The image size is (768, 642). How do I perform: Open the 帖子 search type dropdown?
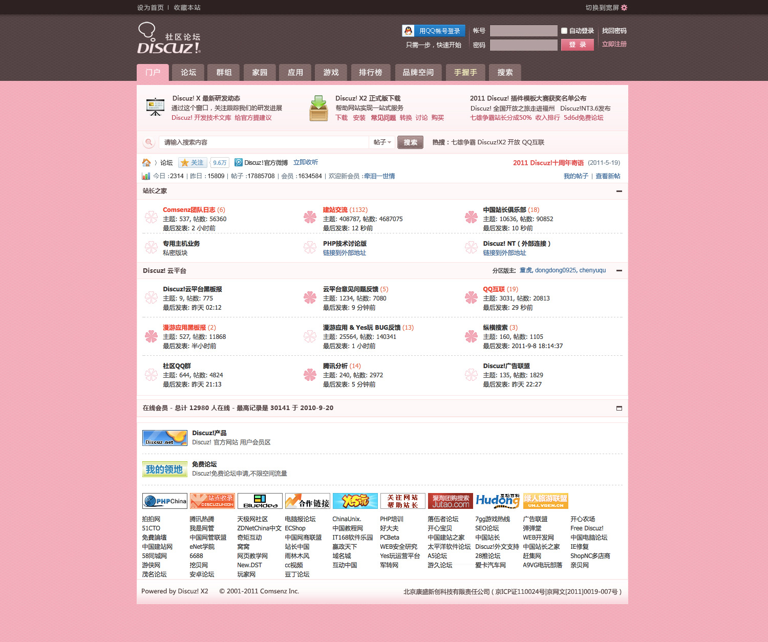click(x=382, y=142)
